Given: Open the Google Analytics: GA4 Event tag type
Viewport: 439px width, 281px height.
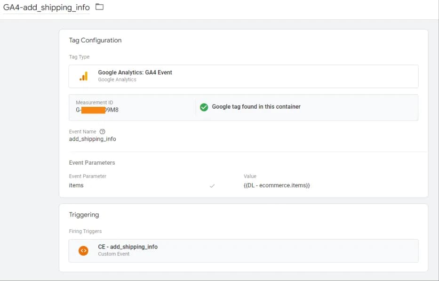Looking at the screenshot, I should tap(243, 76).
